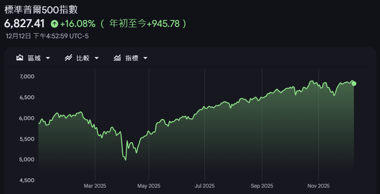The height and width of the screenshot is (194, 380).
Task: Click the compare lines icon
Action: pos(68,58)
